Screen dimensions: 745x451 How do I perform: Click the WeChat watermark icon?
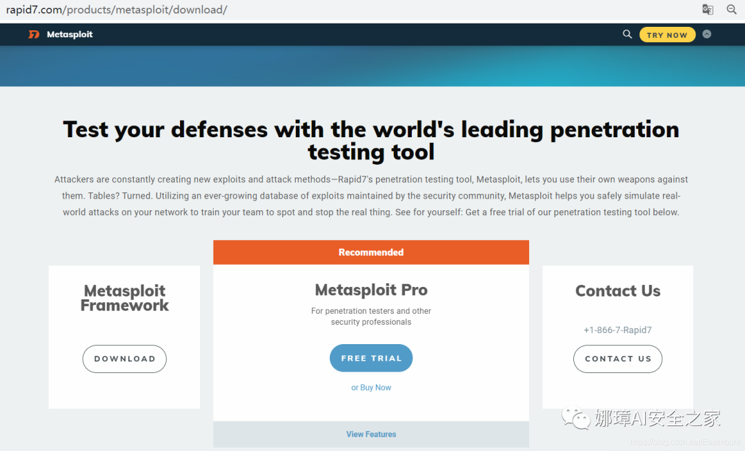click(x=576, y=418)
